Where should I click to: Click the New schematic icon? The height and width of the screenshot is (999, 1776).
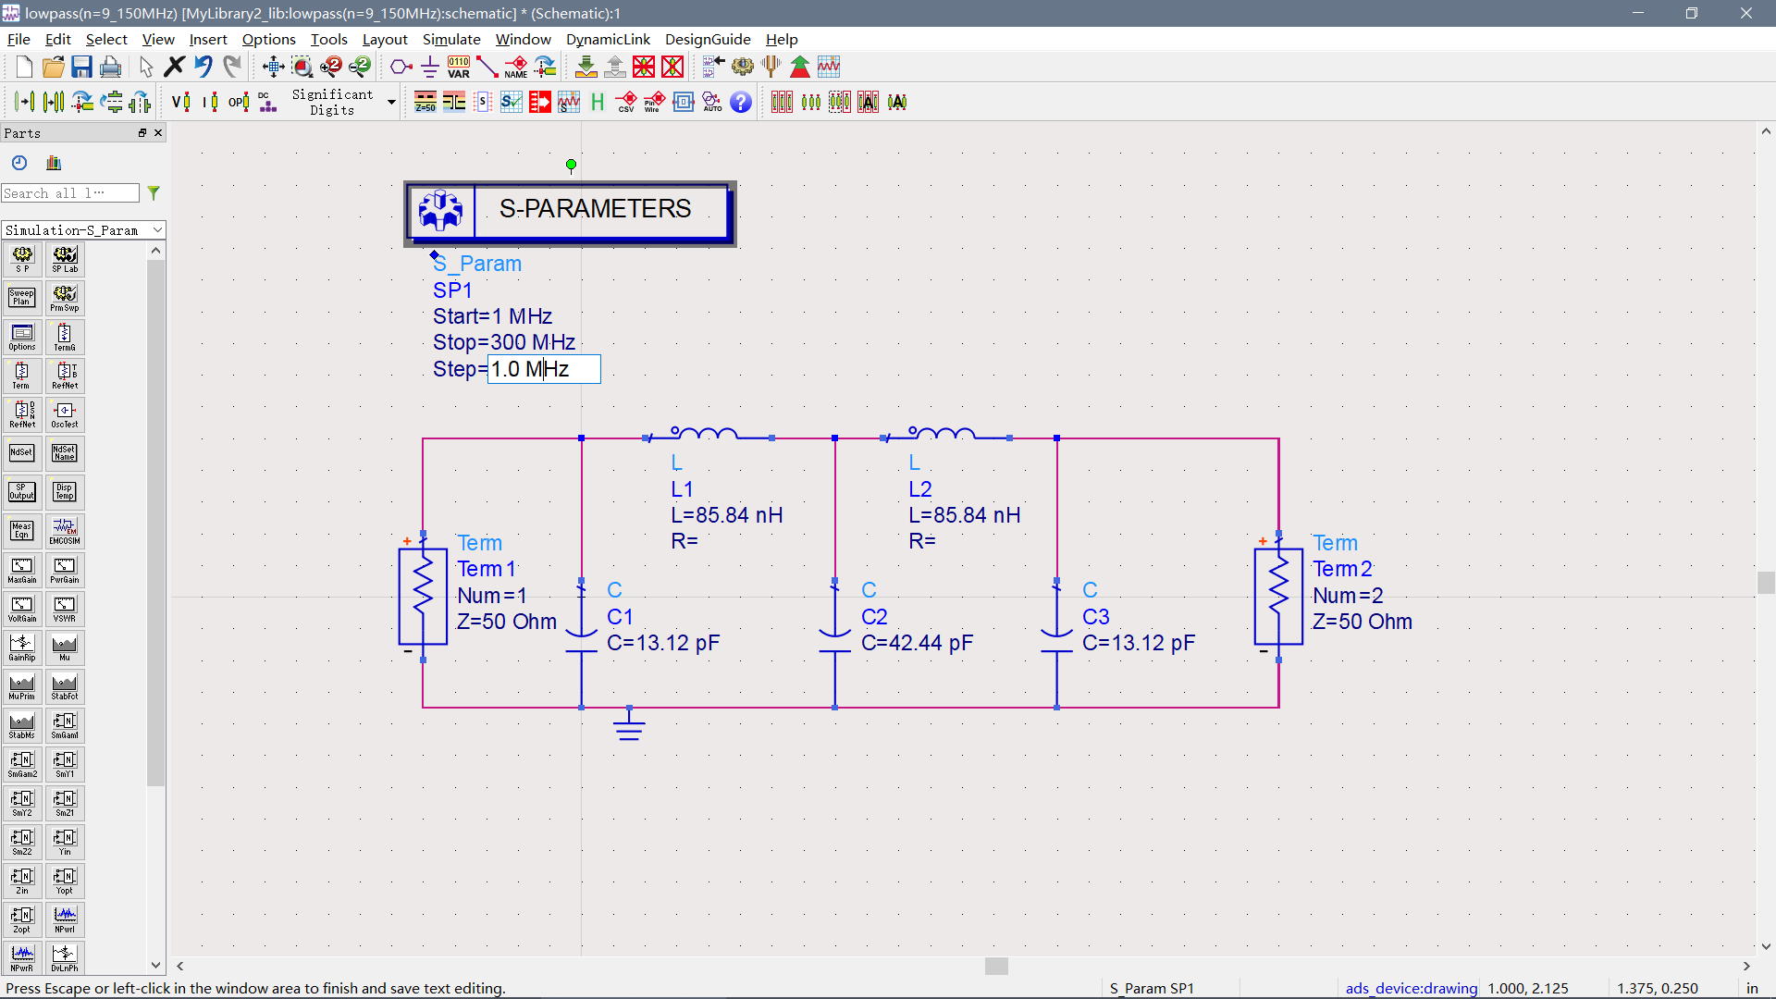click(24, 67)
